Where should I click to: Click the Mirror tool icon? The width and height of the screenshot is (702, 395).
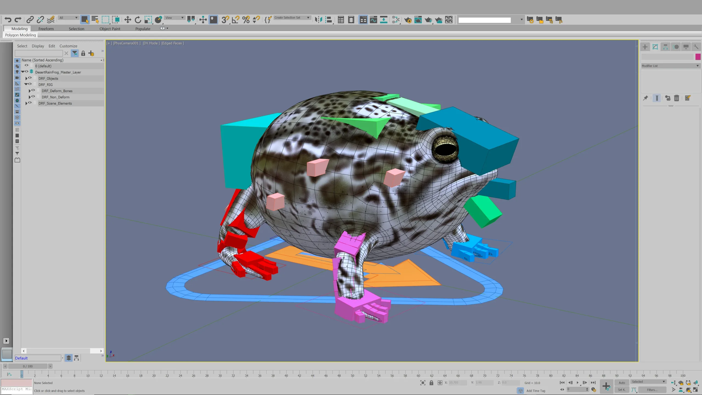tap(318, 19)
